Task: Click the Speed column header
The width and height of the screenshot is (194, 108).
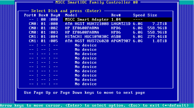Action: click(139, 15)
